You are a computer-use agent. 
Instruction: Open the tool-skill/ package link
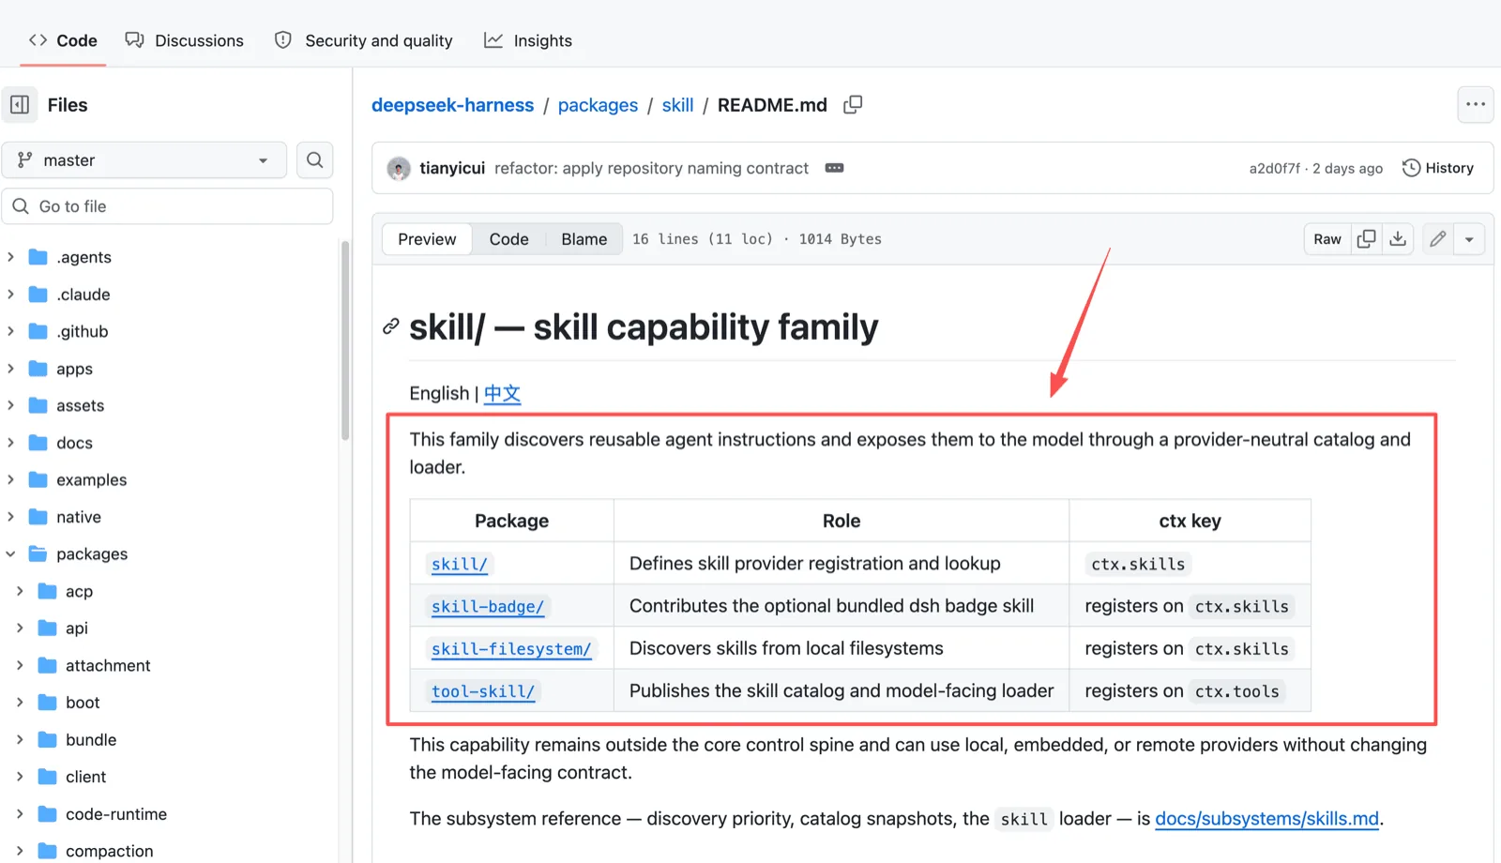pyautogui.click(x=483, y=691)
